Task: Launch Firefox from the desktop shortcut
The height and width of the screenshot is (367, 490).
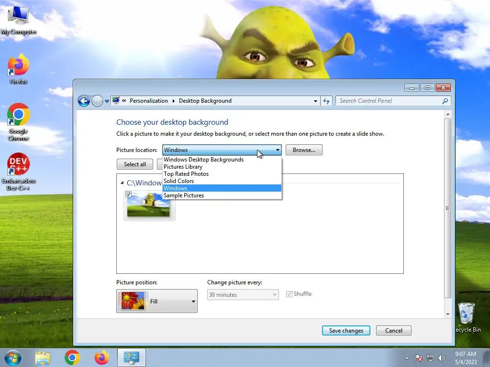Action: click(18, 69)
